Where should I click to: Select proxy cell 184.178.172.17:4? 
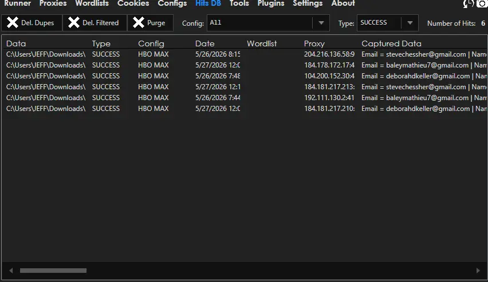[x=329, y=65]
